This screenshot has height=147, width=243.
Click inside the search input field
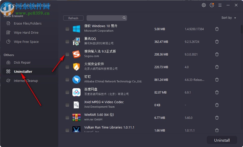[x=106, y=18]
